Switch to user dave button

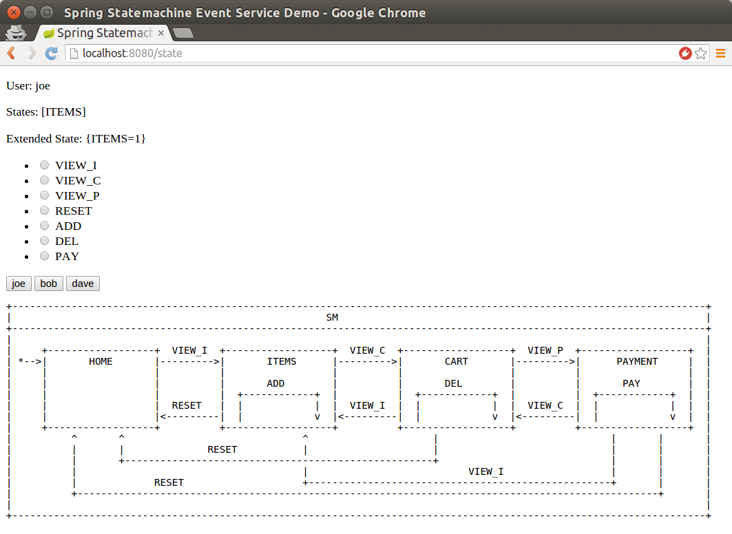point(83,284)
